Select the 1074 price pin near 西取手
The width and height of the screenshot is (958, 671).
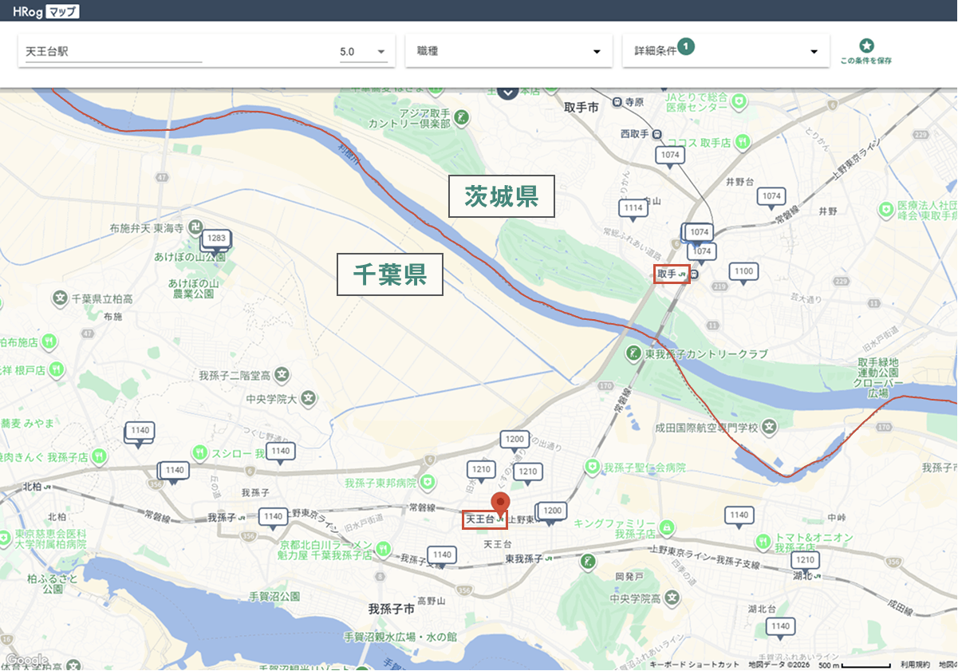click(671, 156)
